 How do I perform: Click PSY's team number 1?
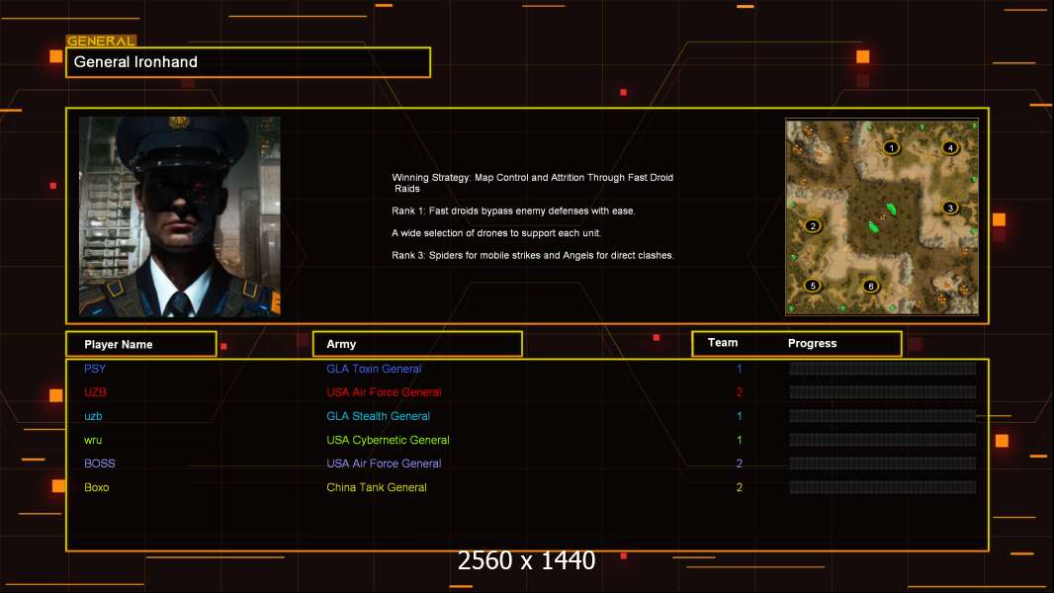[740, 369]
